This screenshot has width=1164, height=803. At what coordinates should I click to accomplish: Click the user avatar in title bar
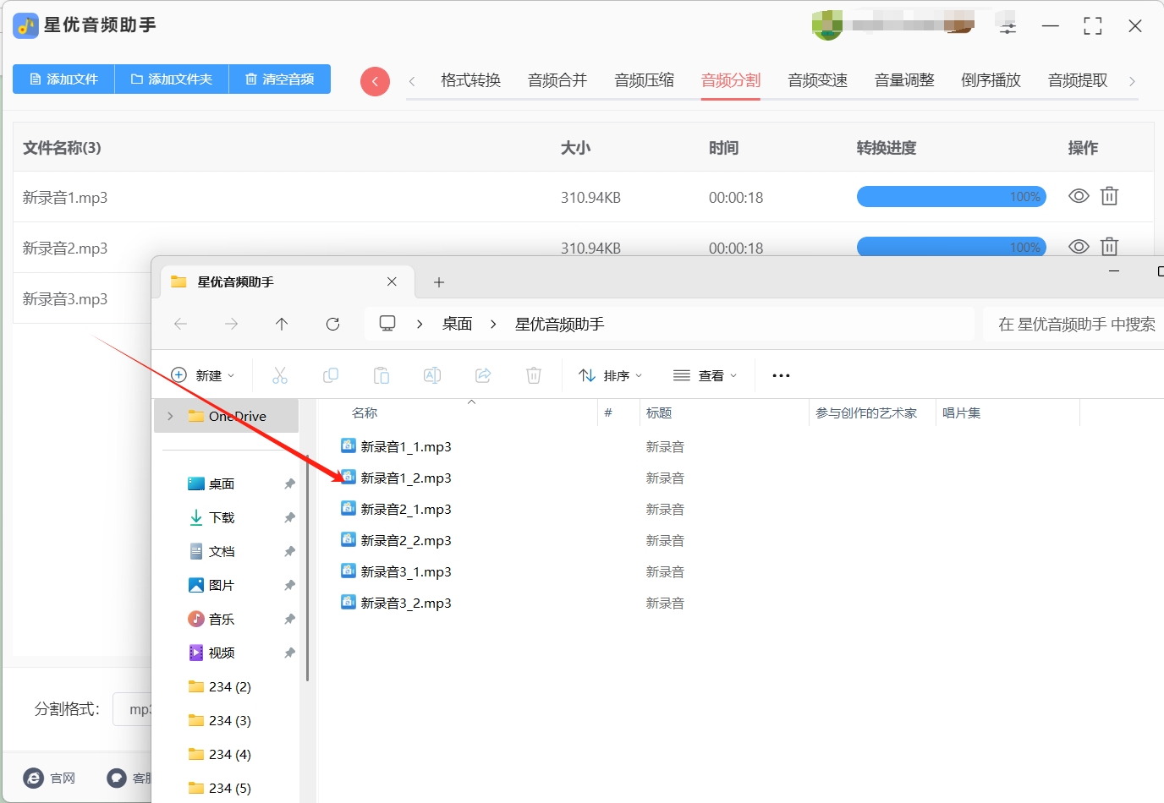[826, 25]
